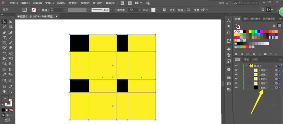The width and height of the screenshot is (283, 124).
Task: Select the Eyedropper tool
Action: pos(4,75)
